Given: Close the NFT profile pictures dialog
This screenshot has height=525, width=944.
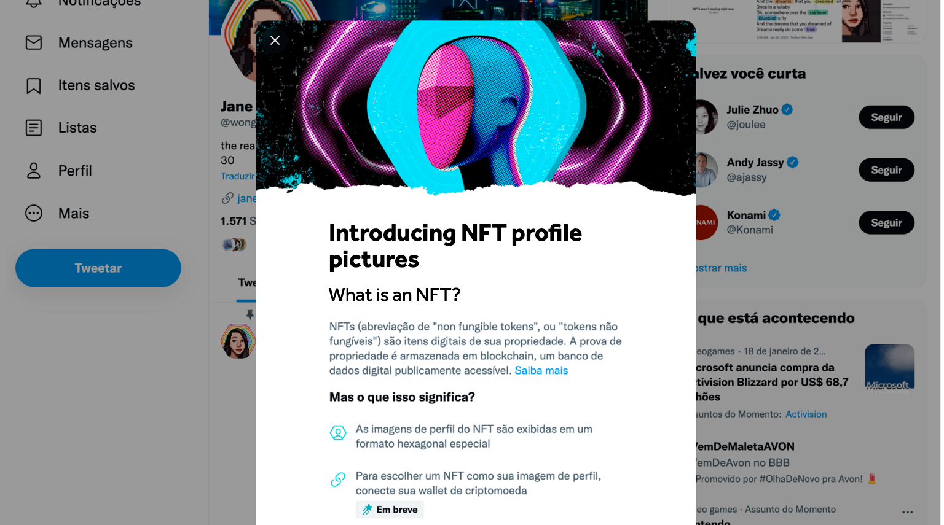Looking at the screenshot, I should coord(275,41).
